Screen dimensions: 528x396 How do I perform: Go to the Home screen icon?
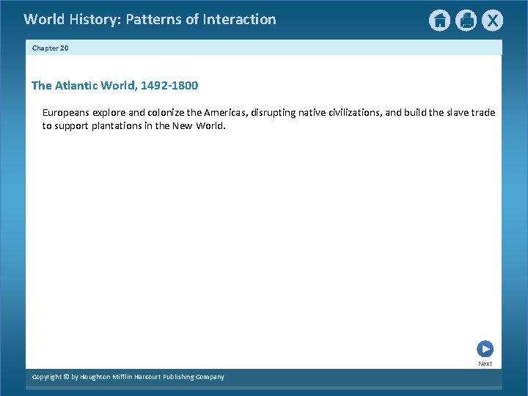439,21
